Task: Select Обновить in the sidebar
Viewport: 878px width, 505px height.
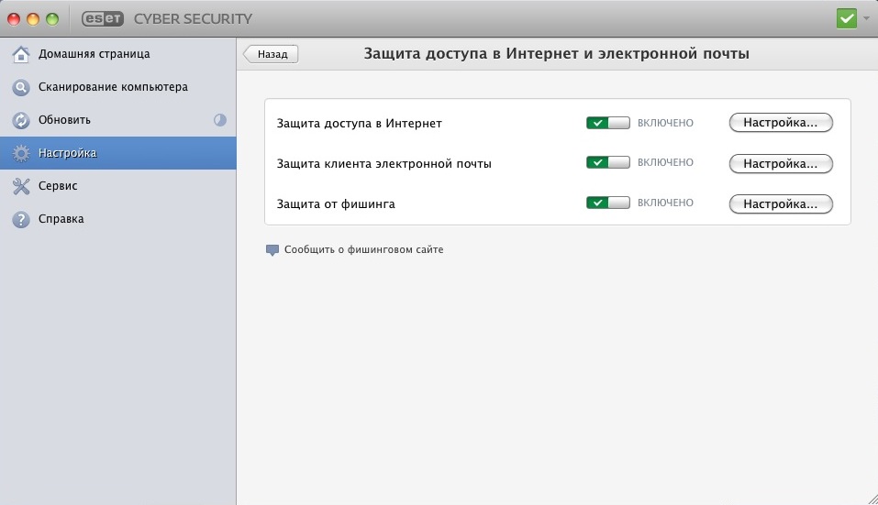Action: point(118,120)
